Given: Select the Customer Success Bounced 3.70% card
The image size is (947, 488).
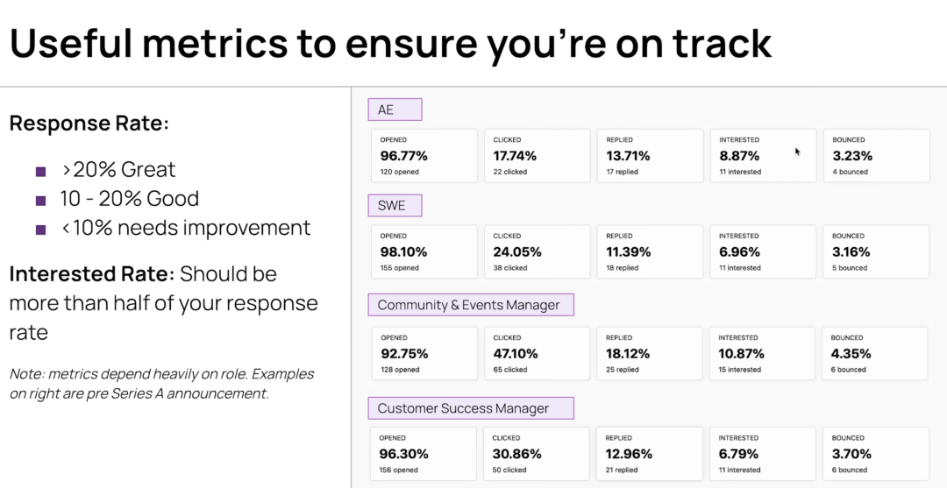Looking at the screenshot, I should coord(876,454).
